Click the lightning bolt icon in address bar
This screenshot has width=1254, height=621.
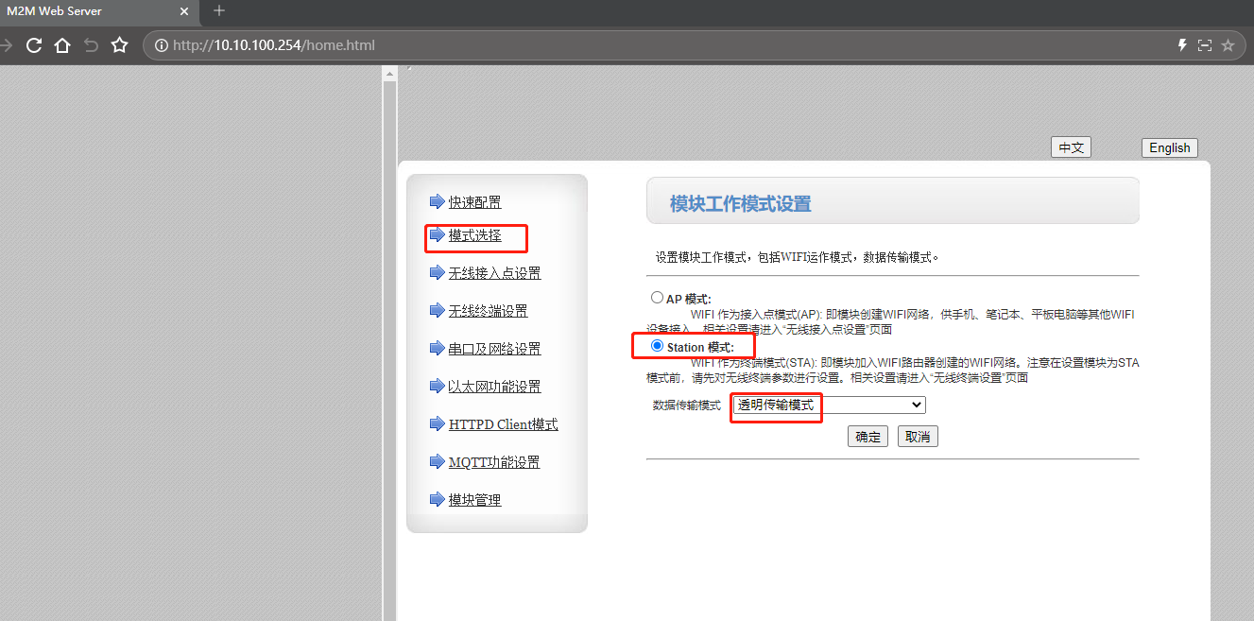tap(1181, 45)
